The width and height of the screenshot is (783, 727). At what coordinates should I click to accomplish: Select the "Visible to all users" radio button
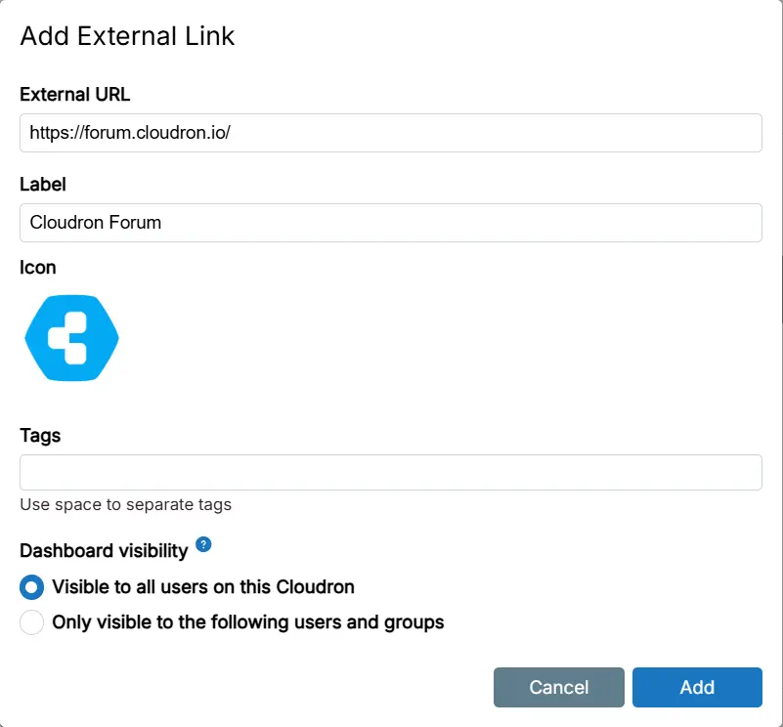[x=32, y=587]
